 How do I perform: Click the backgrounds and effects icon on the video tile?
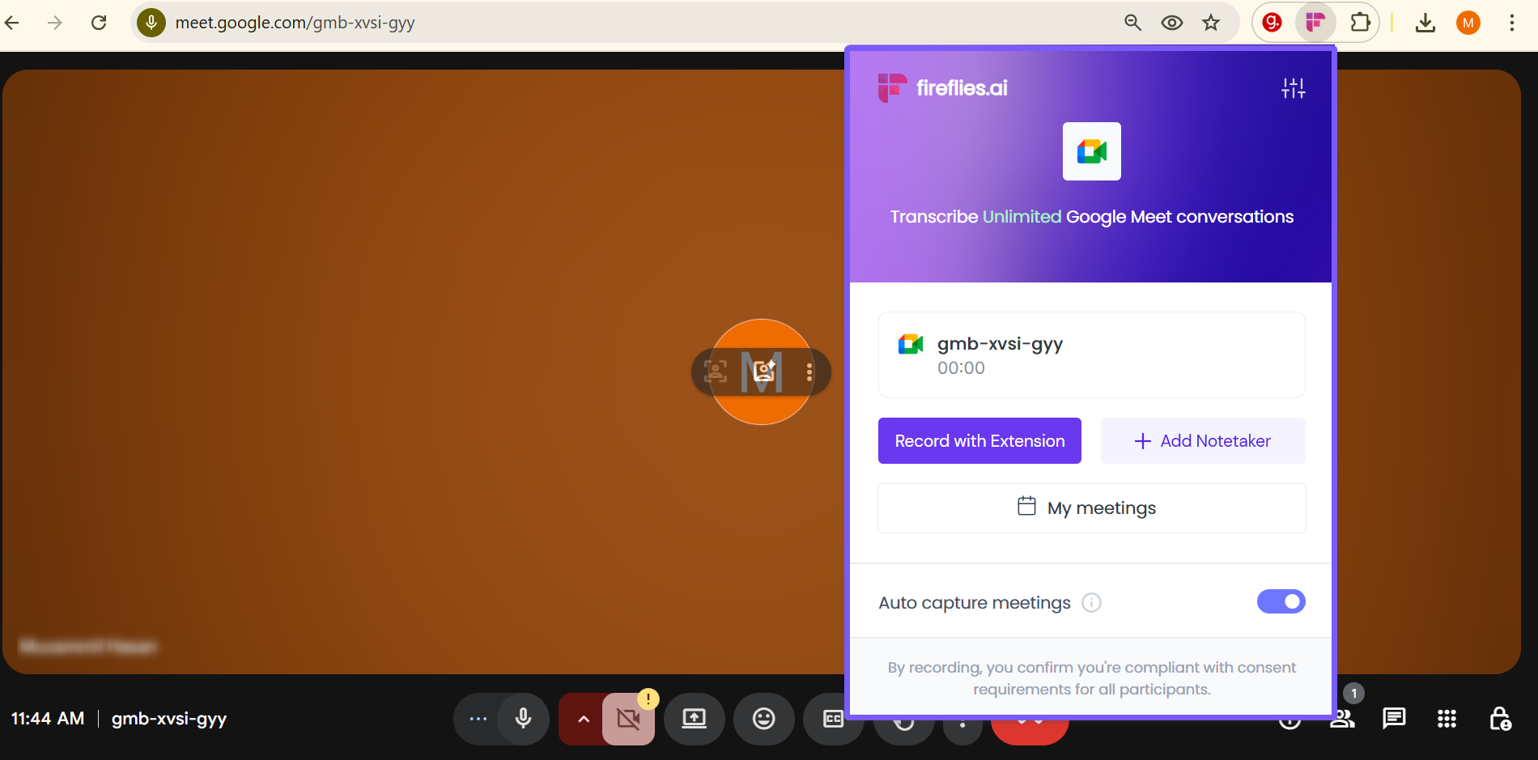pos(764,372)
